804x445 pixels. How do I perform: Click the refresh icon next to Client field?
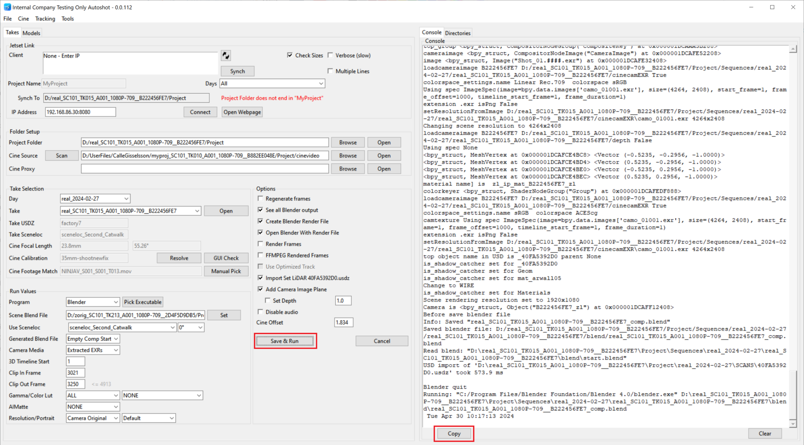coord(226,56)
